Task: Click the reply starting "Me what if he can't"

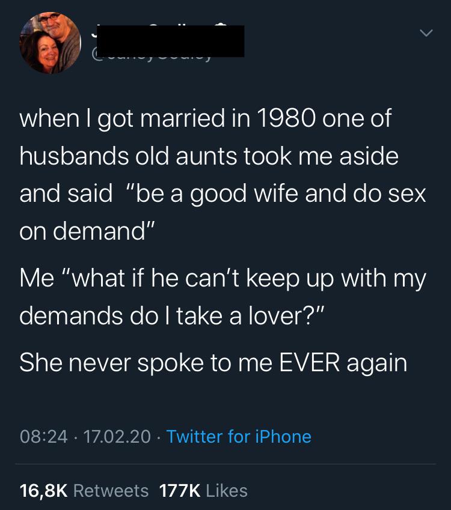Action: pyautogui.click(x=222, y=297)
